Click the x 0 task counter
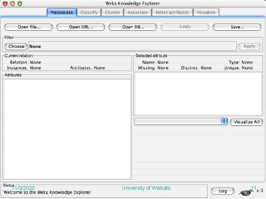Viewport: 266px width, 199px height. (260, 191)
